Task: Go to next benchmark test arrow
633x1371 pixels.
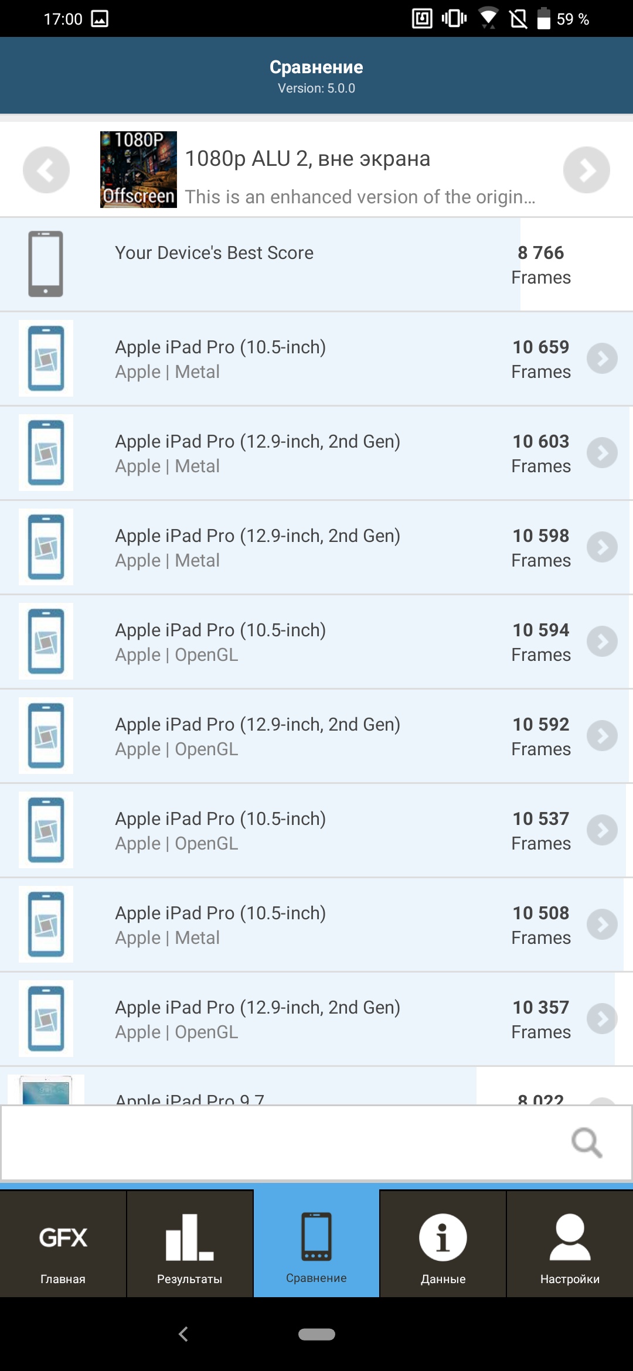Action: coord(586,170)
